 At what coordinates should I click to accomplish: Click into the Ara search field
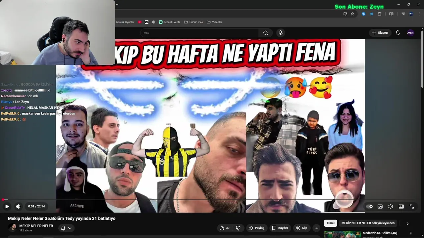click(199, 33)
